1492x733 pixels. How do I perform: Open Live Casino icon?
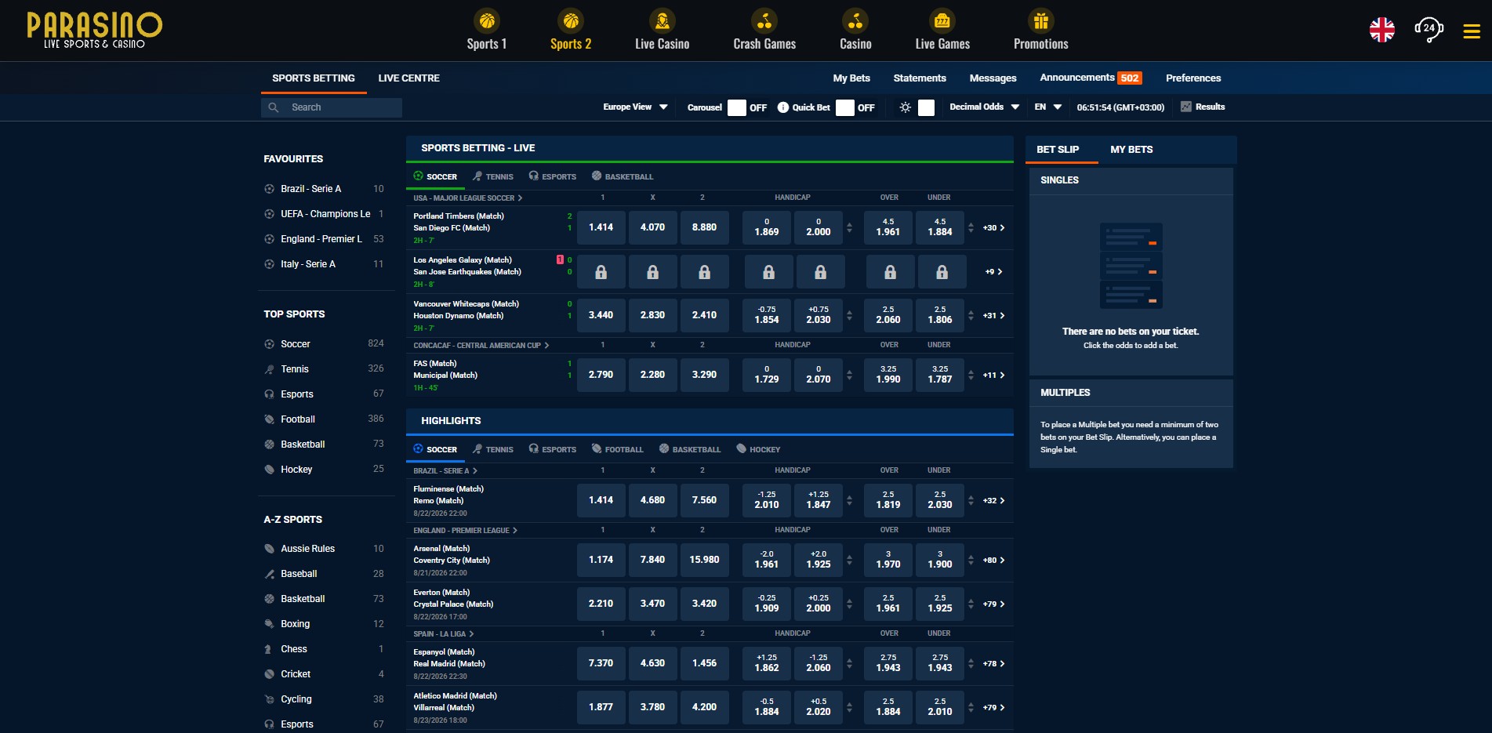tap(663, 20)
